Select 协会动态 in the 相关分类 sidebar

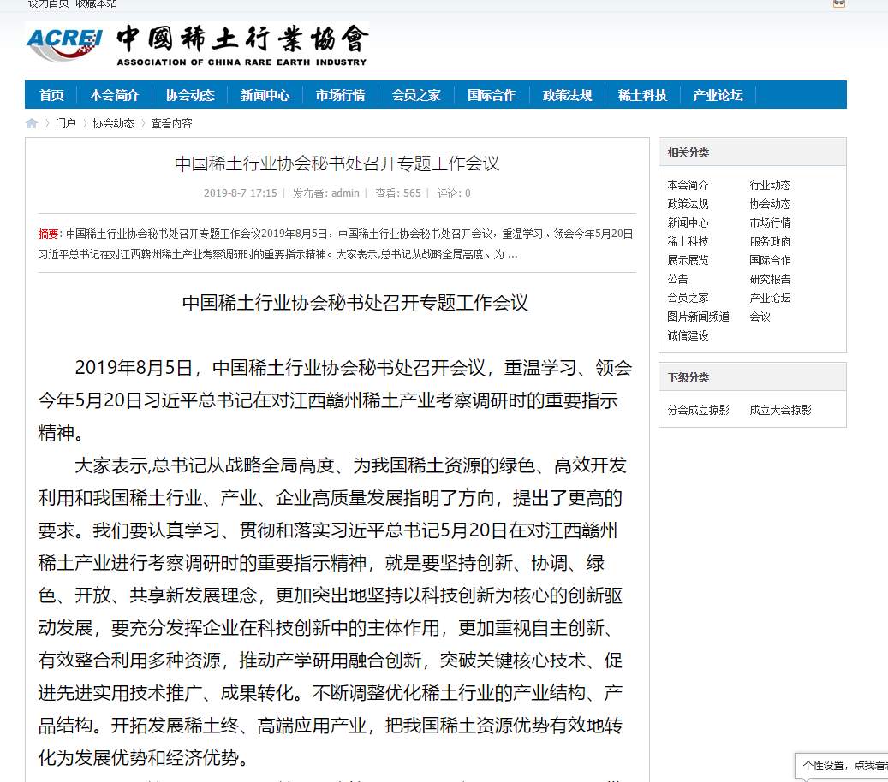tap(770, 204)
